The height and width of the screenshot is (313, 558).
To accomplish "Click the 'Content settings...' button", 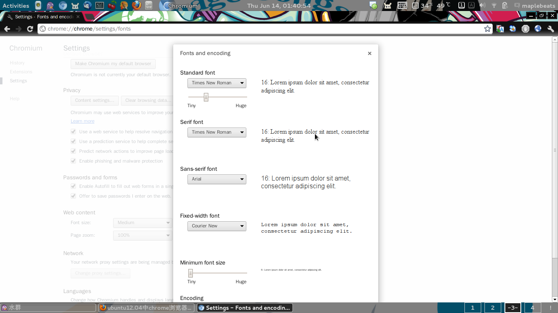I will coord(95,100).
